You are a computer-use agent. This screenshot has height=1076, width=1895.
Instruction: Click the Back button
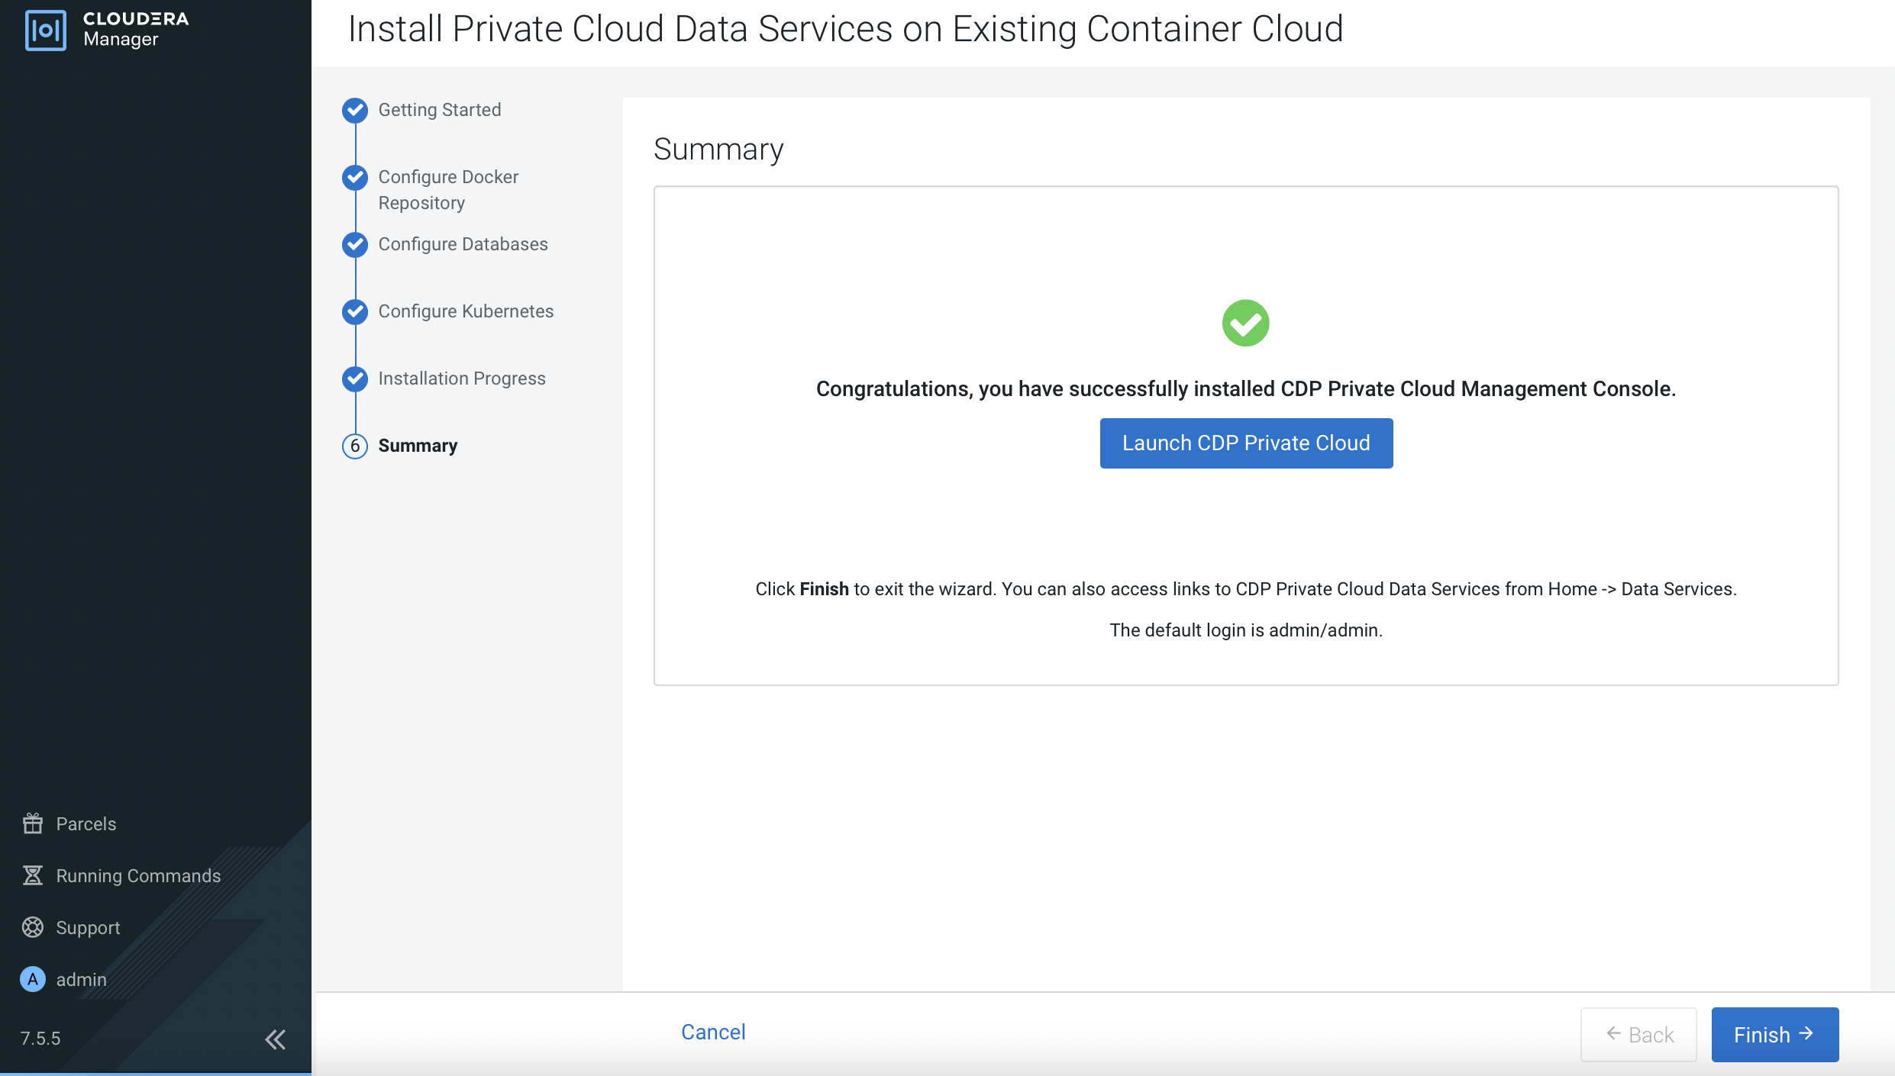pyautogui.click(x=1638, y=1035)
